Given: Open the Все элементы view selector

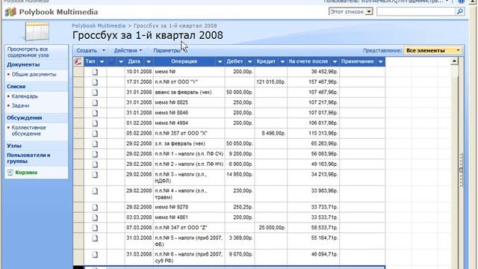Looking at the screenshot, I should (x=432, y=50).
